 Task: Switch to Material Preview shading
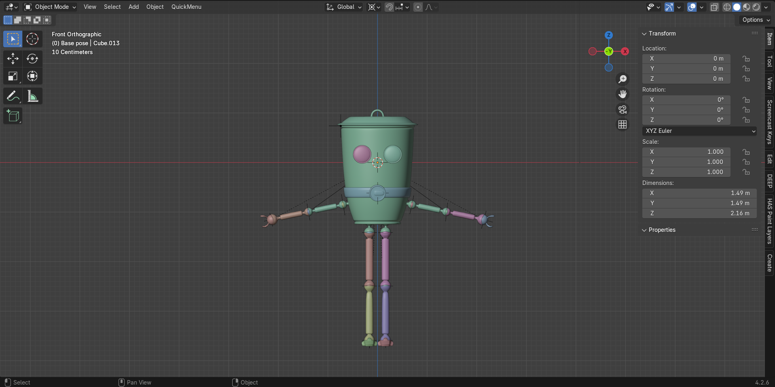746,7
